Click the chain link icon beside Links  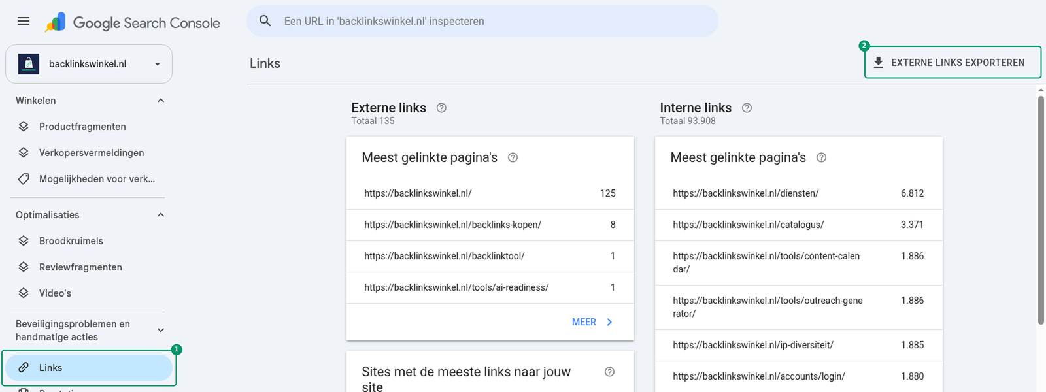pyautogui.click(x=24, y=368)
